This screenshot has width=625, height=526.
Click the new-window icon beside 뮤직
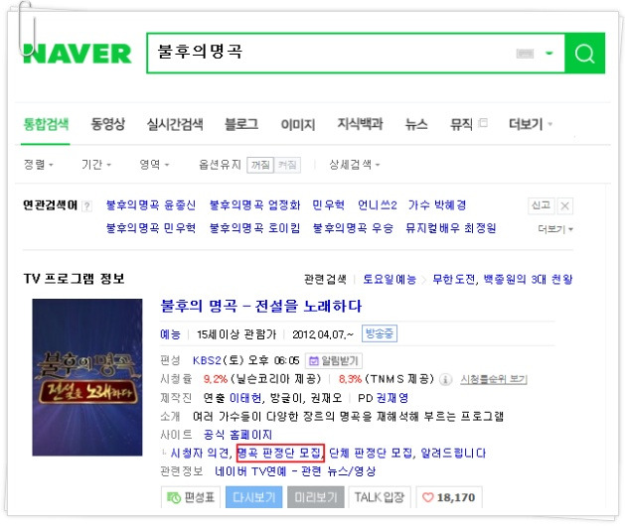point(483,123)
